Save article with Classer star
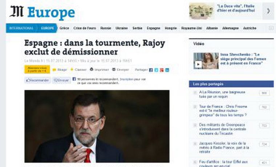The image size is (276, 167). pyautogui.click(x=72, y=69)
